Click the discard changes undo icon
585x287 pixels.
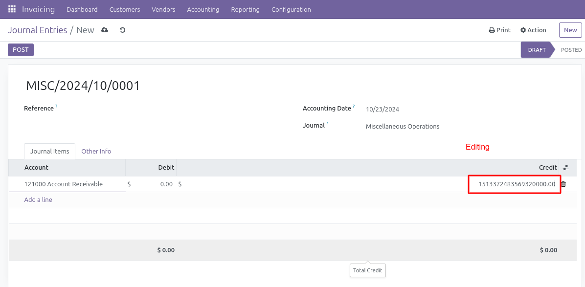click(123, 30)
